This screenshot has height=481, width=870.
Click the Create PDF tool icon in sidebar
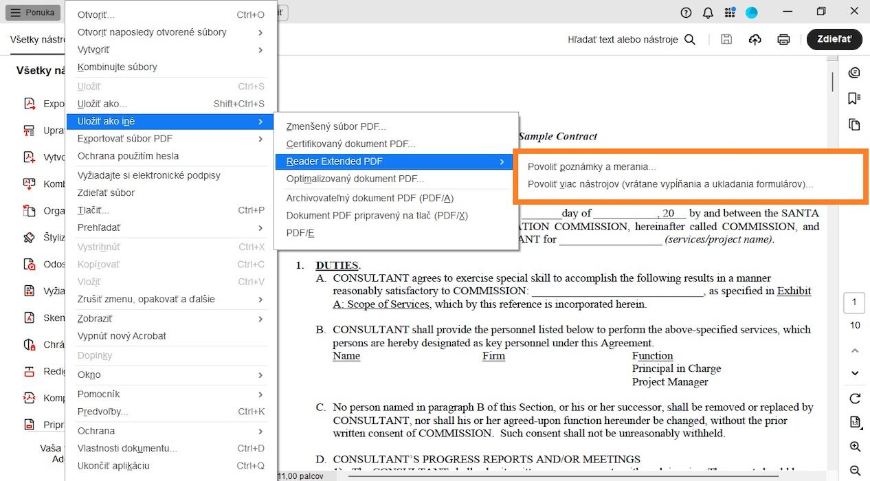pyautogui.click(x=30, y=157)
